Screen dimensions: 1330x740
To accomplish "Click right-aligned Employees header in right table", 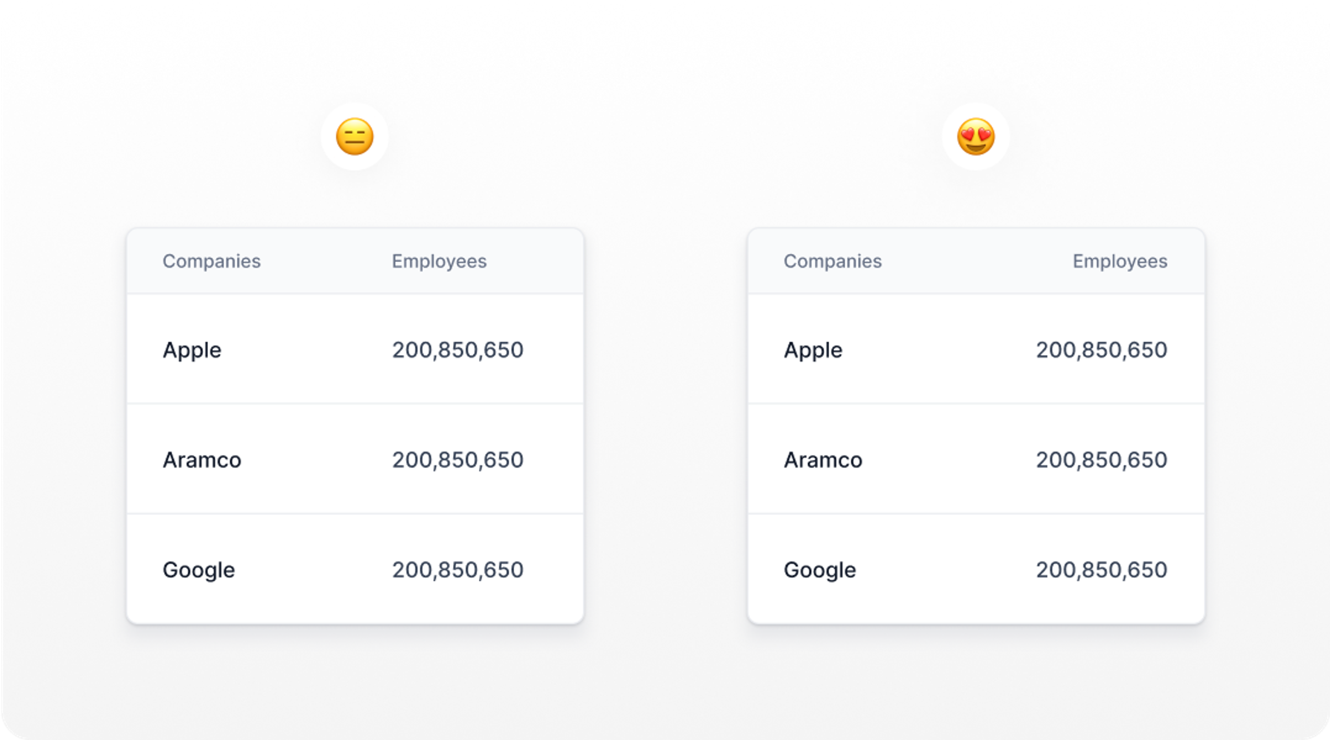I will pos(1120,262).
